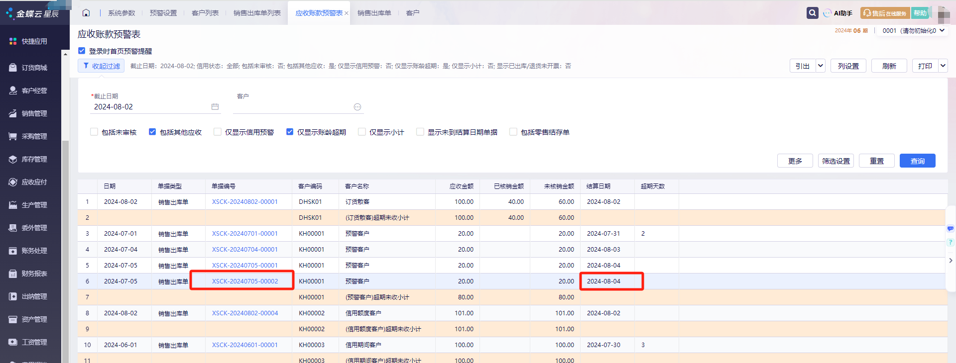956x363 pixels.
Task: Expand the 打印 print dropdown arrow
Action: tap(943, 66)
